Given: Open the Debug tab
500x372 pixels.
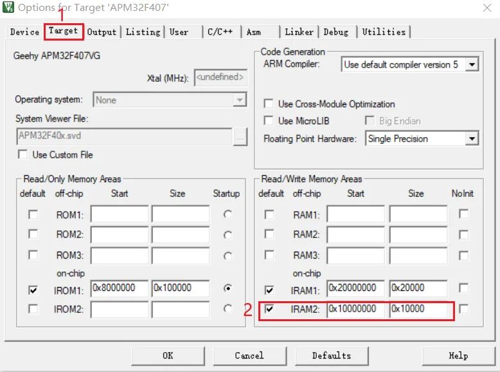Looking at the screenshot, I should pos(335,32).
